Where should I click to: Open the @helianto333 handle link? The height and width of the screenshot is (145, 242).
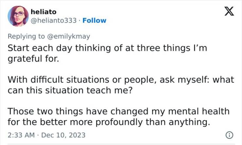(53, 21)
